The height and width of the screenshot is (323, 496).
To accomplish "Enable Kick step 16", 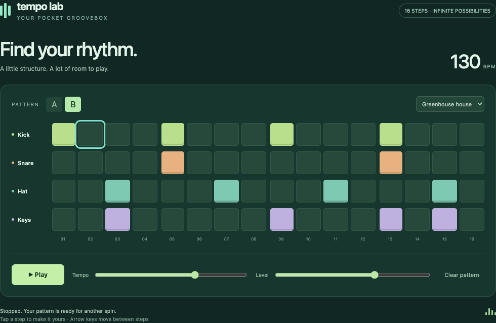I will pos(472,135).
